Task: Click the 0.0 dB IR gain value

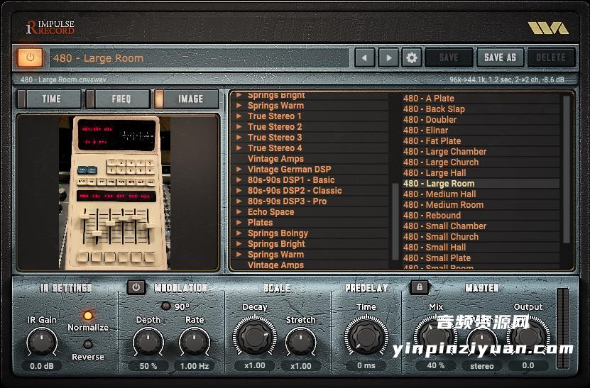Action: 42,366
